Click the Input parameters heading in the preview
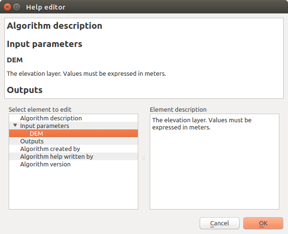This screenshot has width=288, height=234. 45,44
